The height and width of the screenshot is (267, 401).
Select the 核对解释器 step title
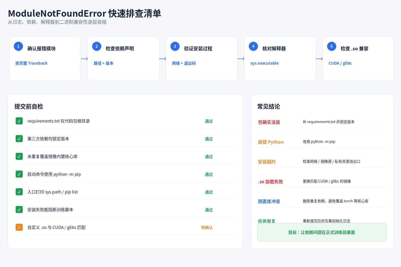pyautogui.click(x=274, y=48)
